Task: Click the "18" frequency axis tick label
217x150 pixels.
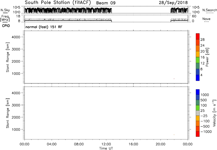Action: (18, 16)
